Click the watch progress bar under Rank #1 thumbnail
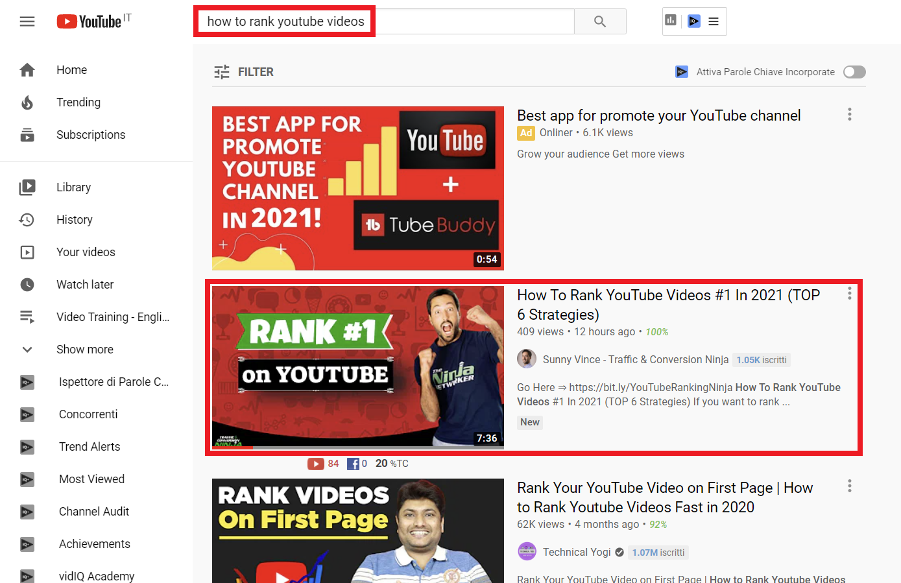The width and height of the screenshot is (901, 583). click(358, 447)
